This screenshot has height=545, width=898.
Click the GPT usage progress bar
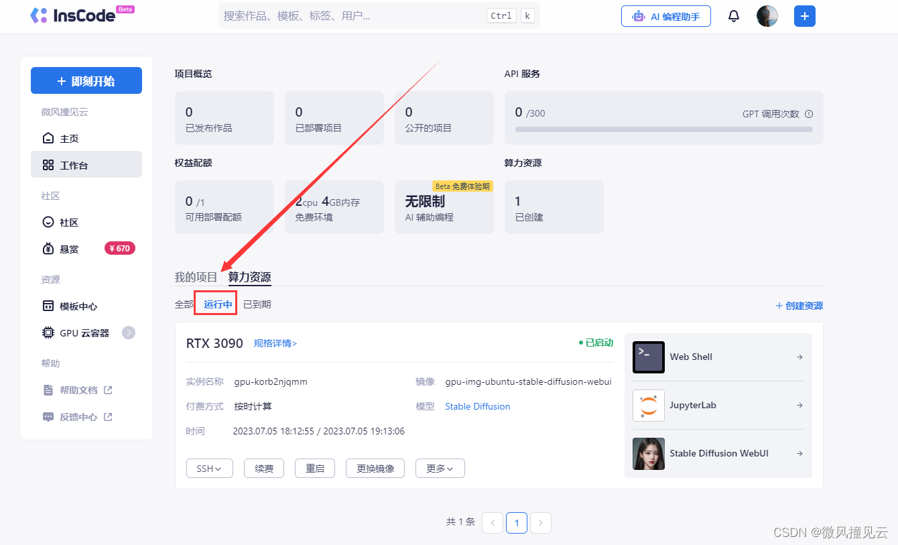(x=664, y=129)
